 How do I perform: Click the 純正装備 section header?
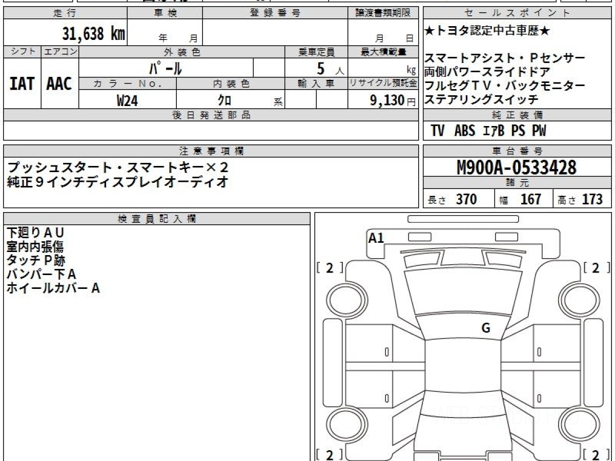[517, 115]
